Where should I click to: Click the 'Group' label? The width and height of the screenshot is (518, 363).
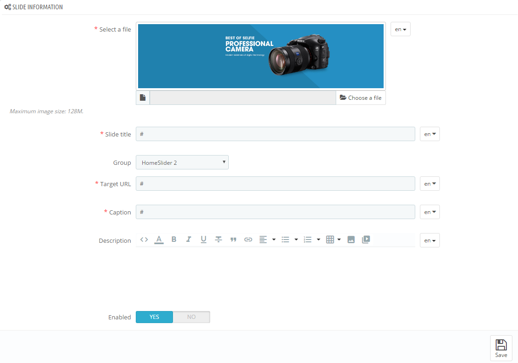pyautogui.click(x=122, y=162)
